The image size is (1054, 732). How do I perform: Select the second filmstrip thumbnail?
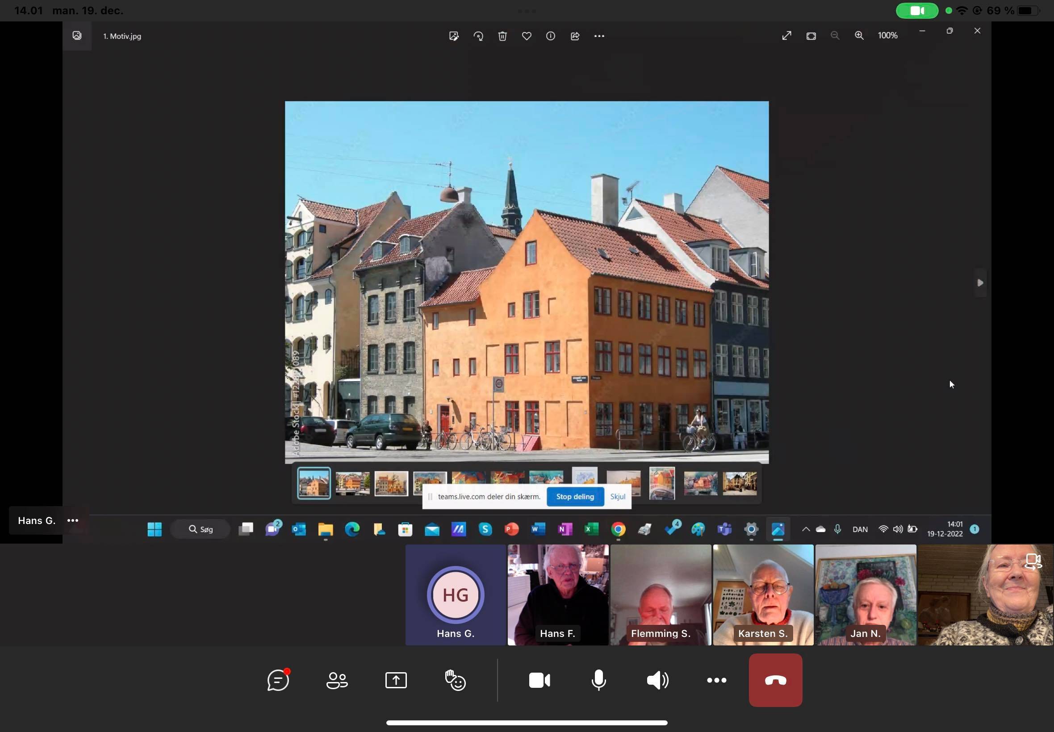click(352, 483)
